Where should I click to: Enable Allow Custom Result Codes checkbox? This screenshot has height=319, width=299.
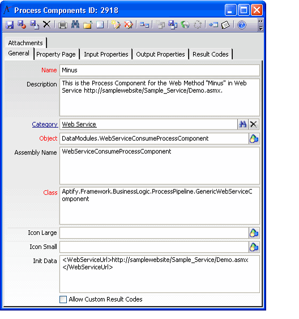63,299
